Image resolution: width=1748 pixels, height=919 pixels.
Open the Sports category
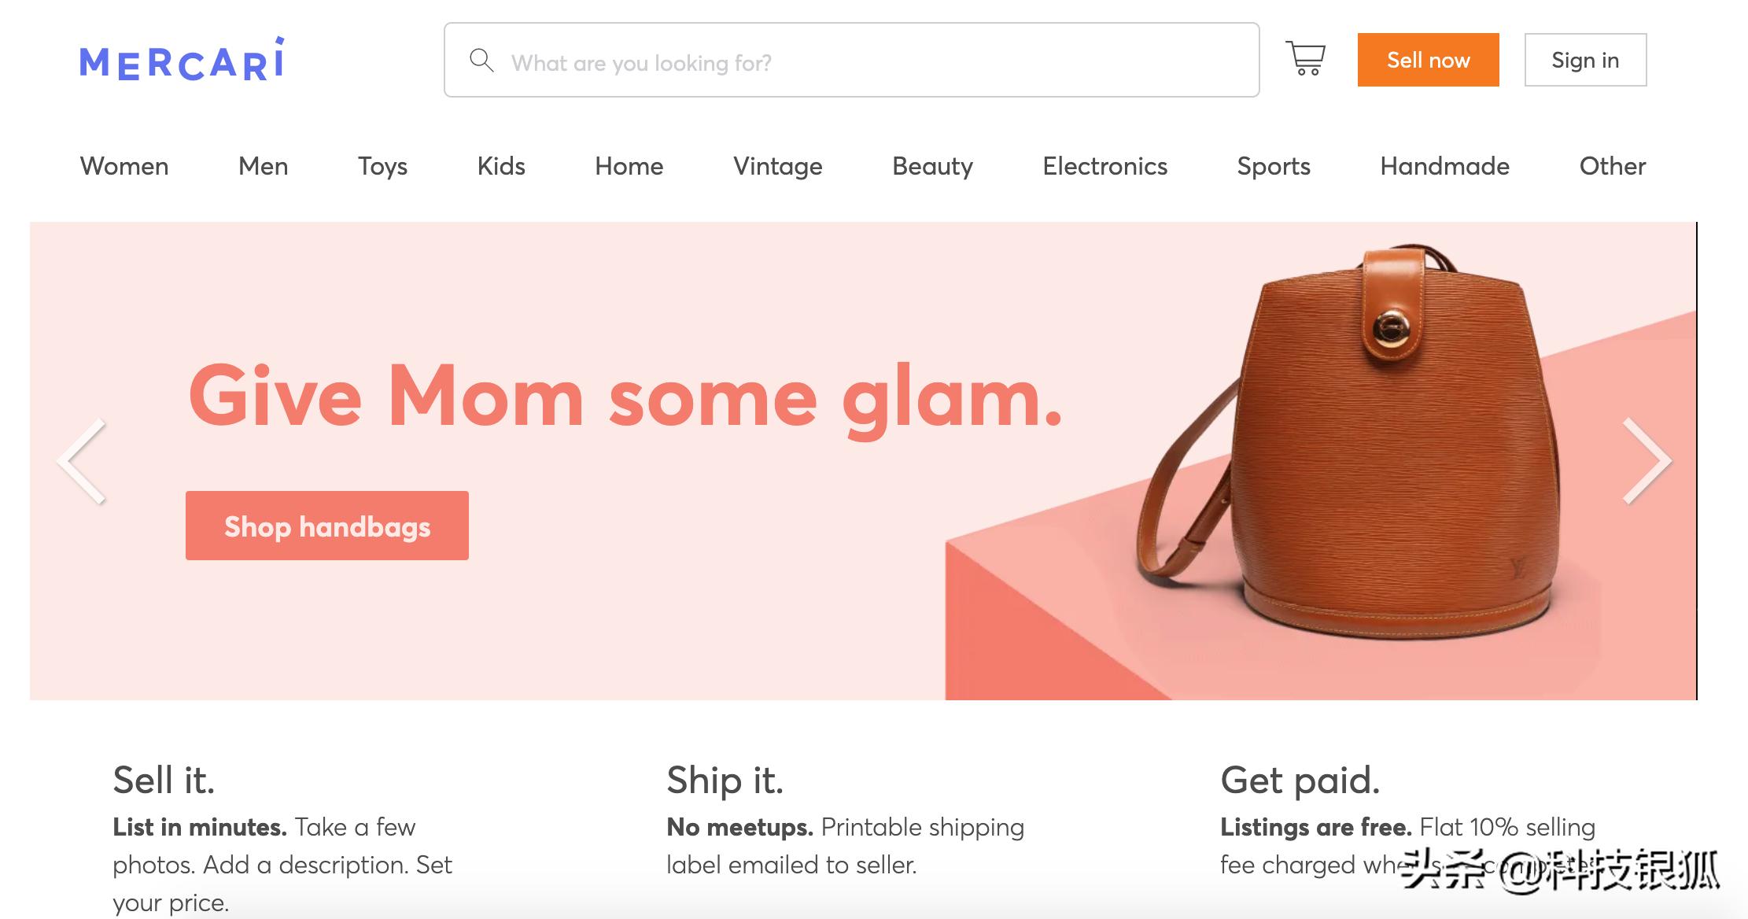tap(1274, 166)
